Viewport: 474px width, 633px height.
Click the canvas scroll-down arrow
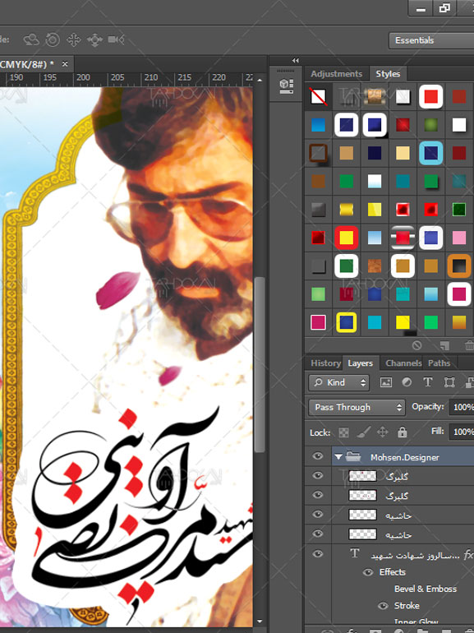(260, 621)
